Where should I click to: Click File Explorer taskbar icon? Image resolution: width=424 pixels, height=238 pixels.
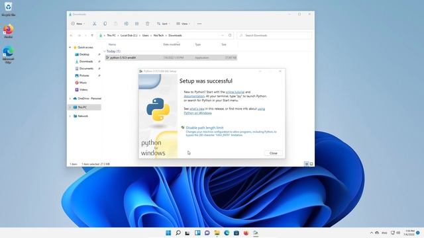coord(217,233)
